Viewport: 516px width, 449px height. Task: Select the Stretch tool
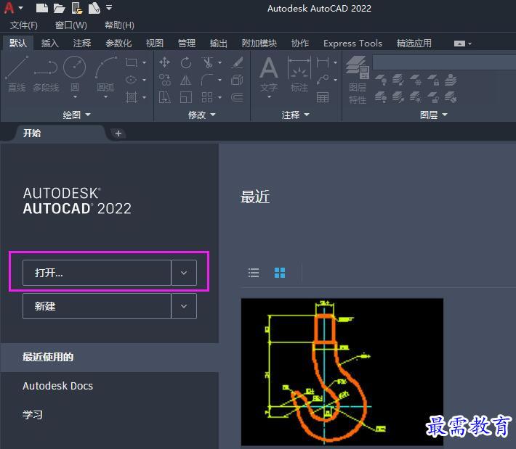164,97
